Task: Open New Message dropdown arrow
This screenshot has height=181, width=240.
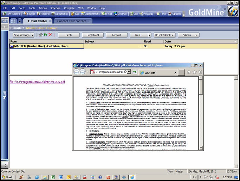Action: (32, 35)
